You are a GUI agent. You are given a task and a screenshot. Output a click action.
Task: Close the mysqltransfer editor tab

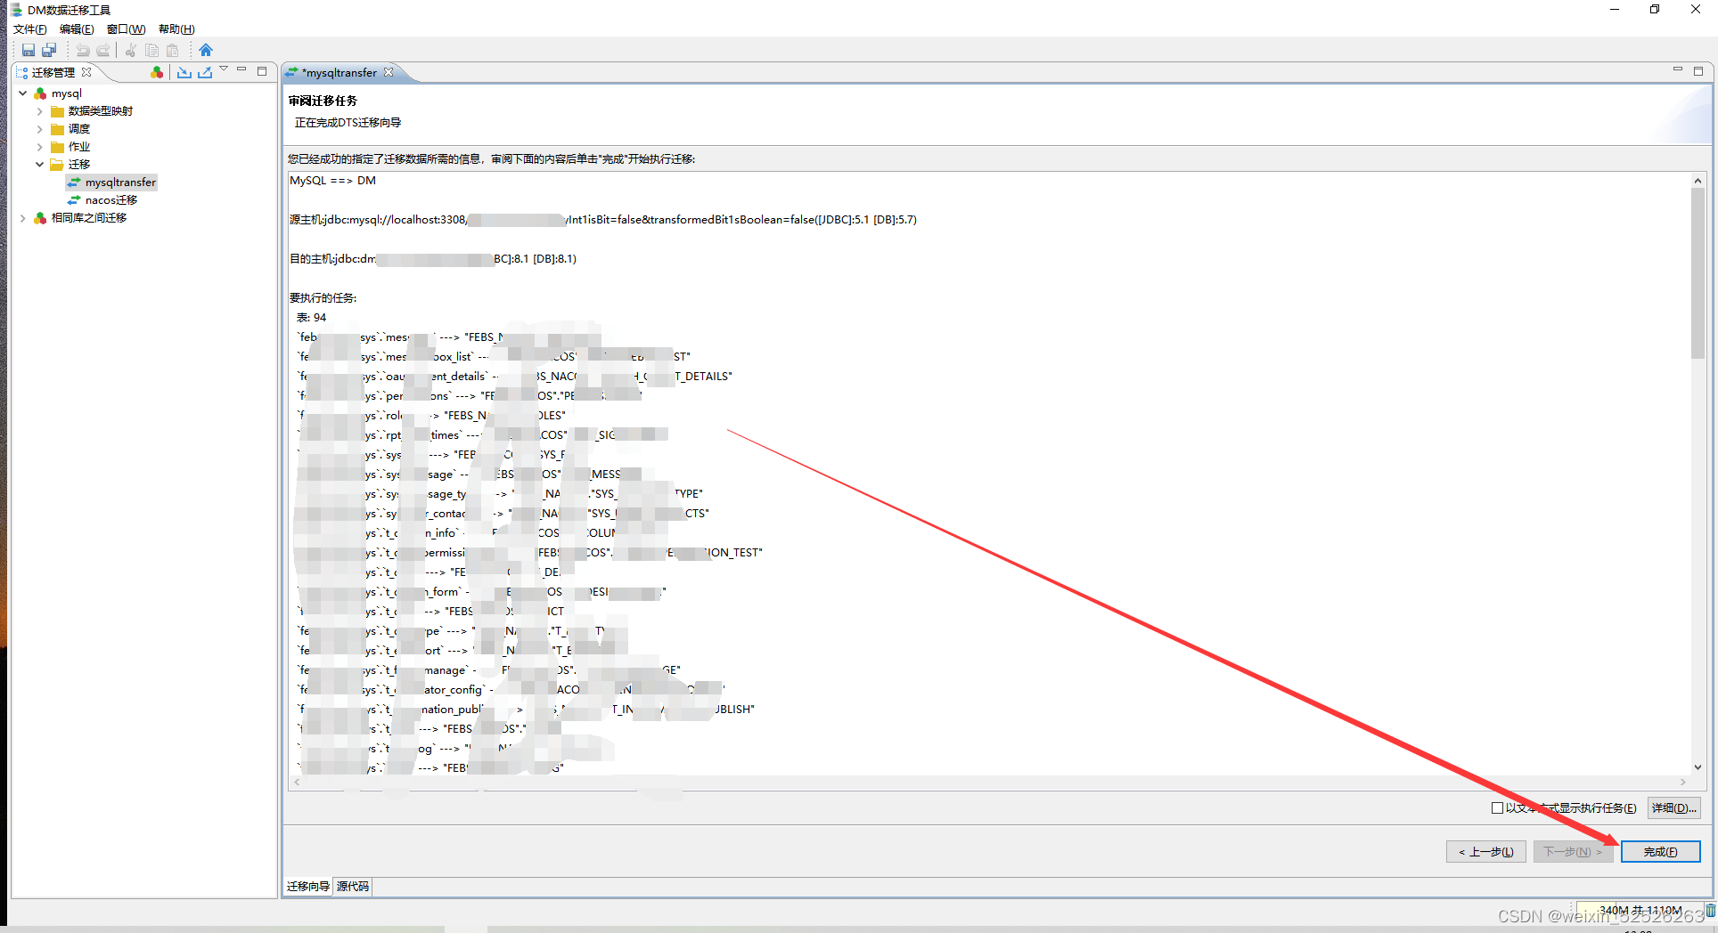point(389,72)
